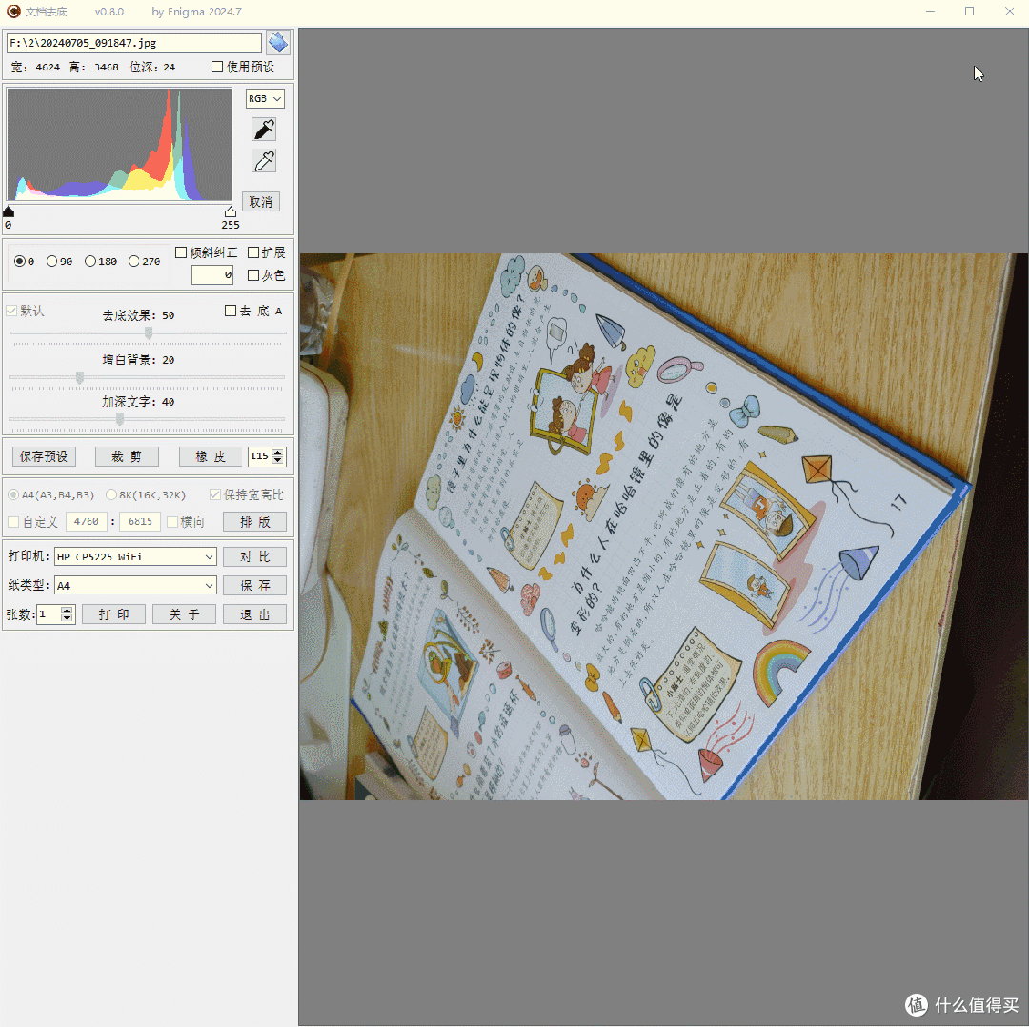This screenshot has width=1029, height=1027.
Task: Click the 橡皮 eraser button
Action: coord(211,456)
